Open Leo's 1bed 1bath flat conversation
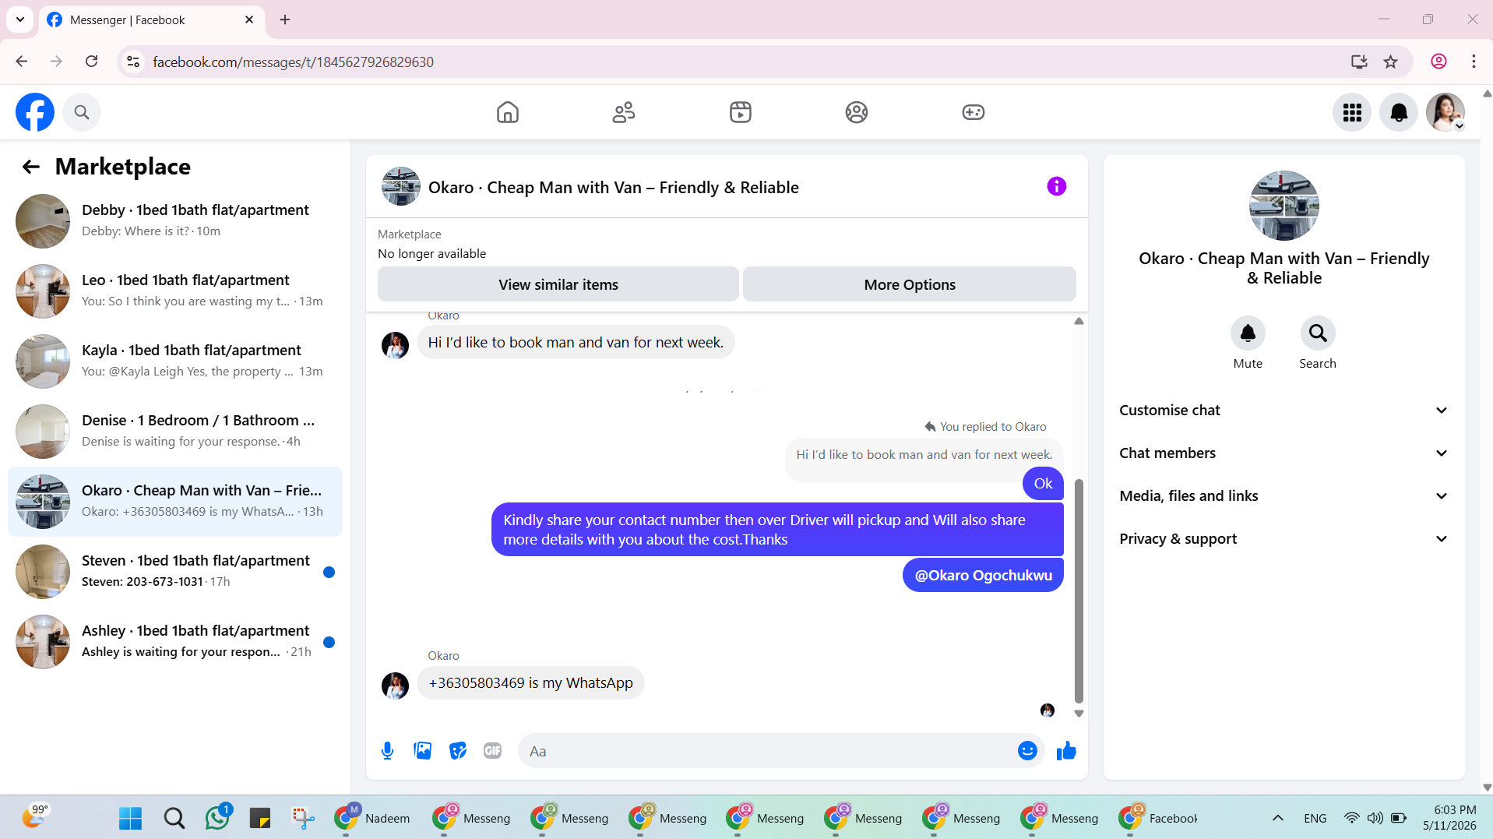The height and width of the screenshot is (839, 1493). [175, 291]
